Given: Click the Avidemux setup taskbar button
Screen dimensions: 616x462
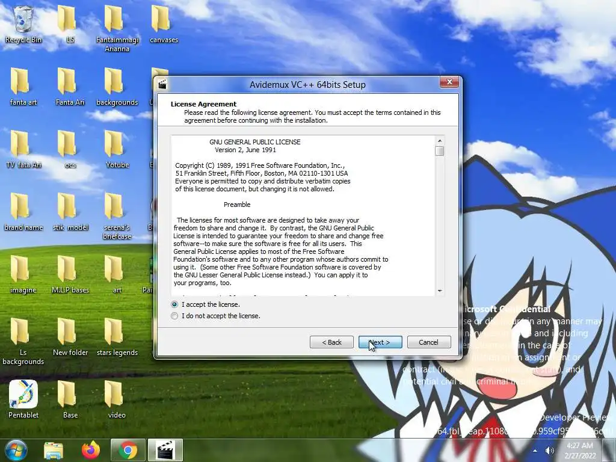Looking at the screenshot, I should point(165,450).
